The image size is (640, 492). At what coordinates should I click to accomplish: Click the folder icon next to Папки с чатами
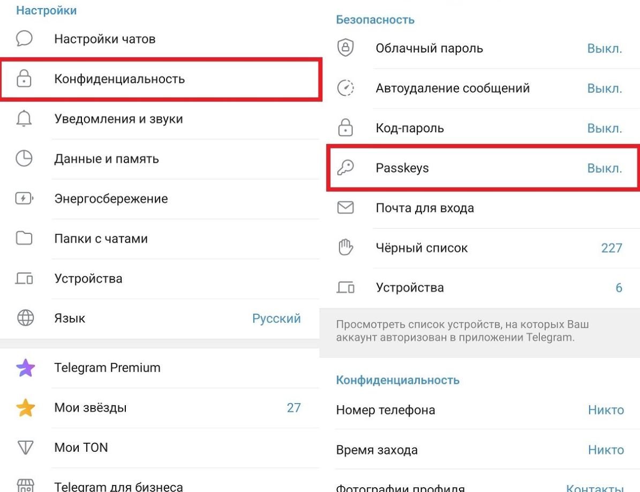click(x=22, y=239)
